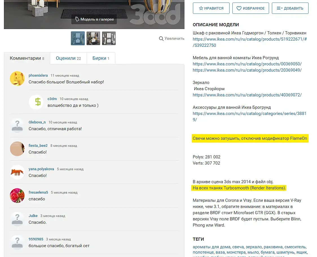
Task: Open Glebova_n placeholder avatar
Action: (17, 125)
